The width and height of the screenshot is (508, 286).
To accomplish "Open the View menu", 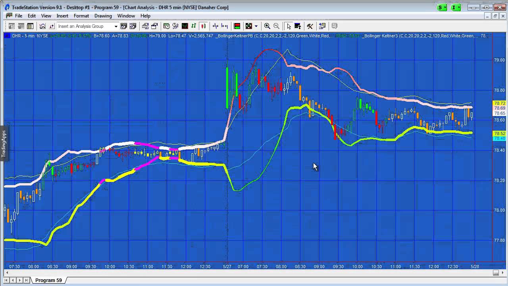I will coord(46,16).
